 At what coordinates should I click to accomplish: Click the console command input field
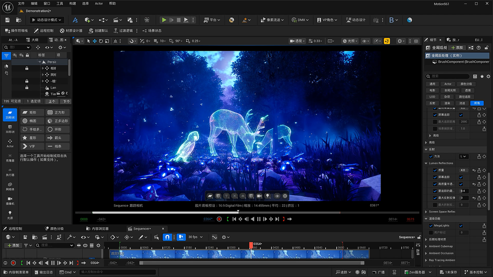[118, 272]
